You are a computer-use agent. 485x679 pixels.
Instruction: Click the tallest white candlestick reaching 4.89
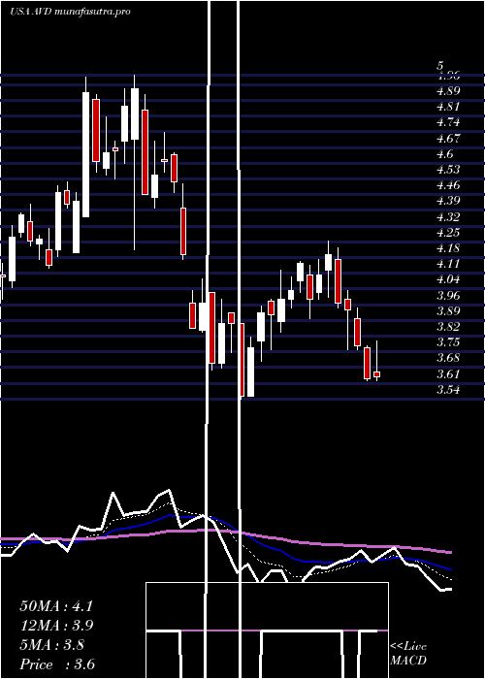click(x=85, y=154)
